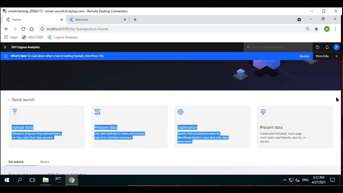Open the Exploration card
343x193 pixels.
point(212,127)
